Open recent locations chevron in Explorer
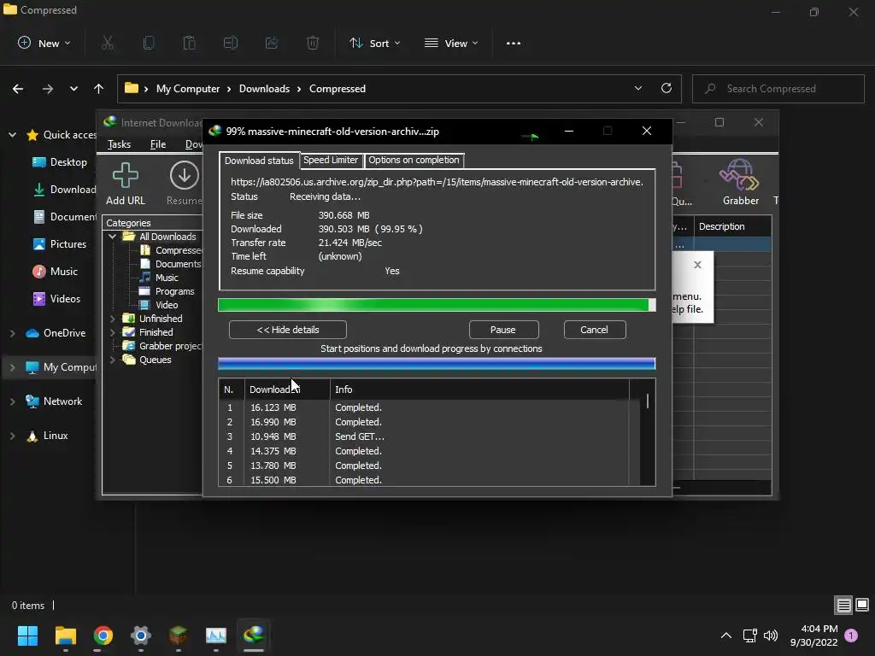Viewport: 875px width, 656px height. click(73, 89)
